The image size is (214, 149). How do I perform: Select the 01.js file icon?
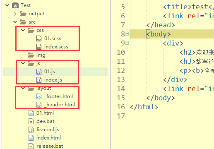click(39, 72)
